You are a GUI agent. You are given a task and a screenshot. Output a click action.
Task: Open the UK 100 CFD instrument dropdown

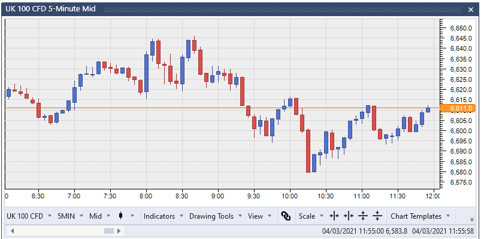(x=28, y=216)
